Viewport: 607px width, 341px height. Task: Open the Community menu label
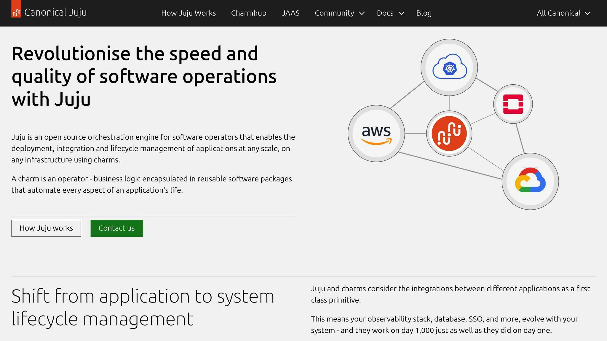click(334, 13)
